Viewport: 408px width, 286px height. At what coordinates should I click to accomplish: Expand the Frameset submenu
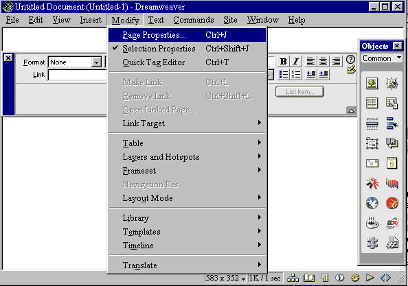pyautogui.click(x=188, y=171)
